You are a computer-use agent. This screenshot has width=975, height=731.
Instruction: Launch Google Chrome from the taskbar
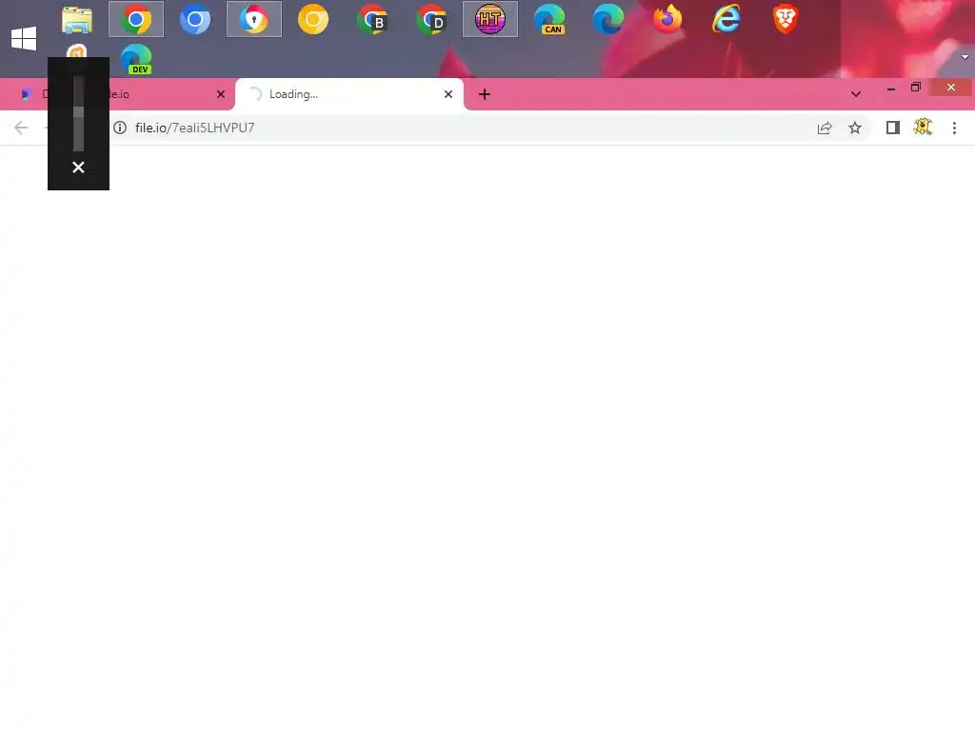(x=136, y=19)
